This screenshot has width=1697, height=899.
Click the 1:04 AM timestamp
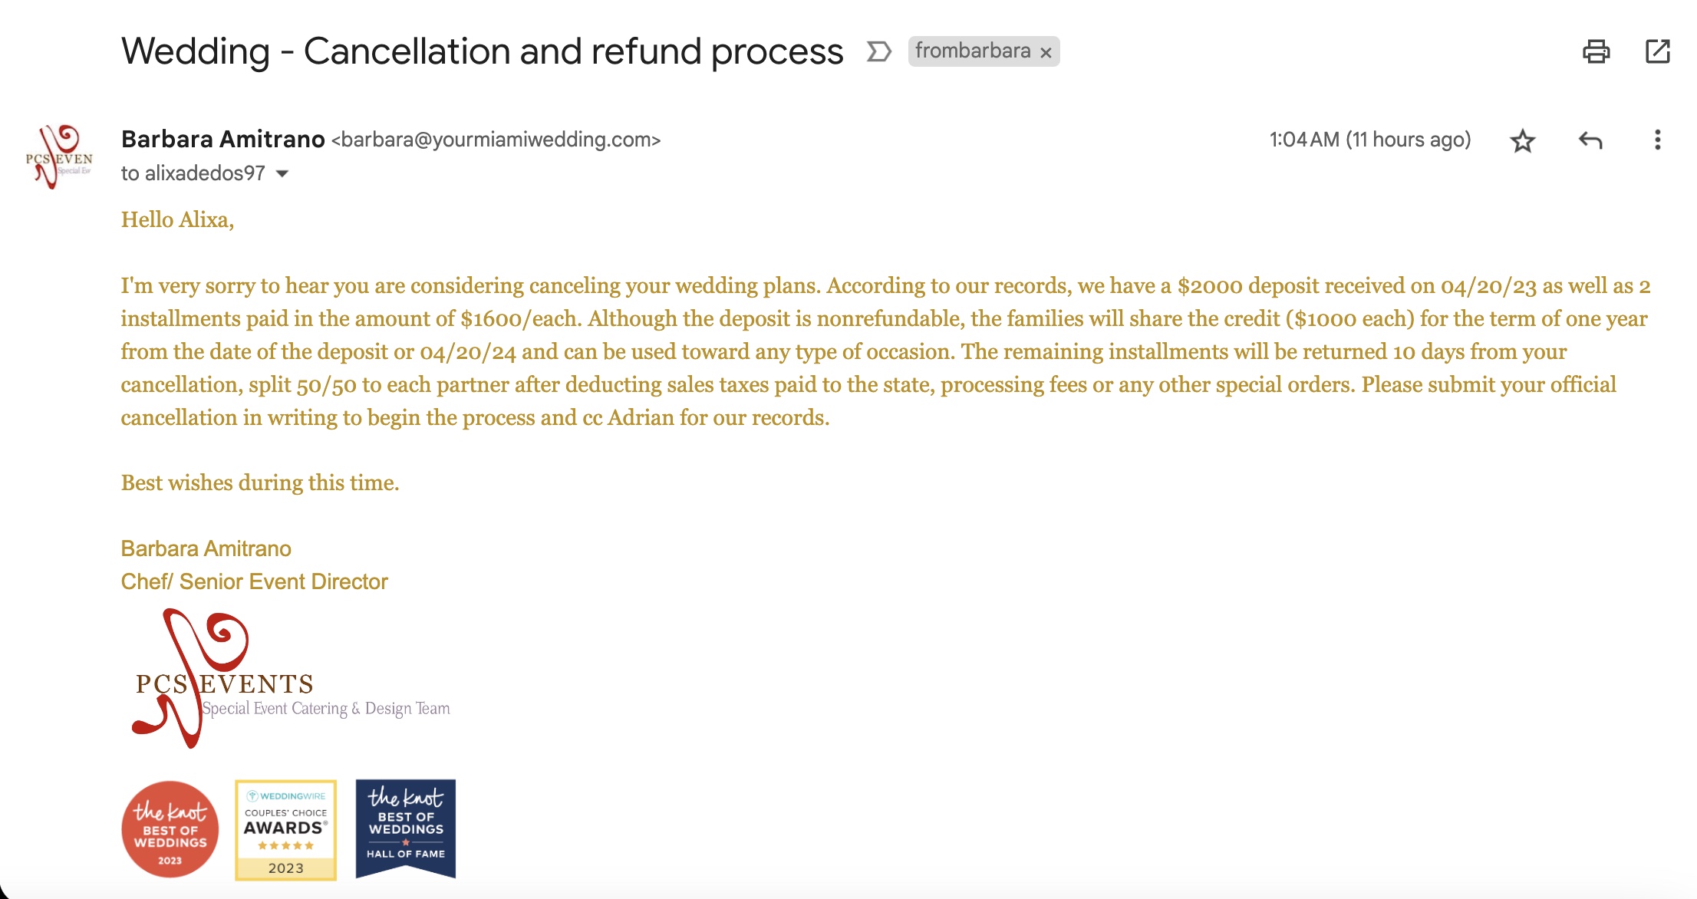click(x=1370, y=140)
